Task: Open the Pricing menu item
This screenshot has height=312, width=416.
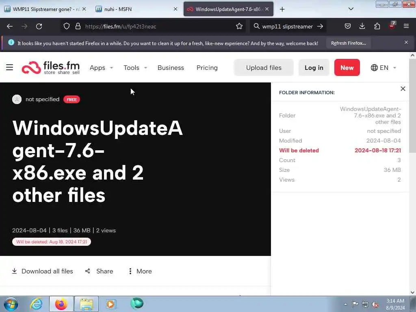Action: pos(207,68)
